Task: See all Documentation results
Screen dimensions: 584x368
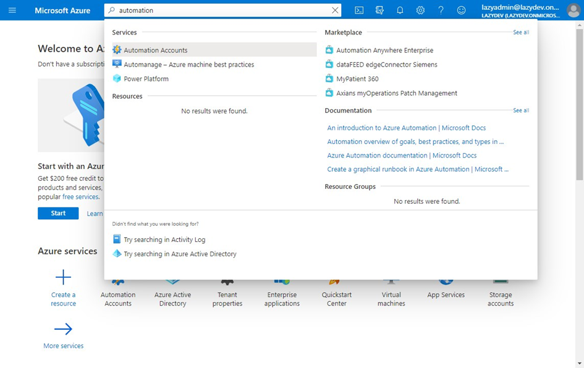Action: (x=521, y=111)
